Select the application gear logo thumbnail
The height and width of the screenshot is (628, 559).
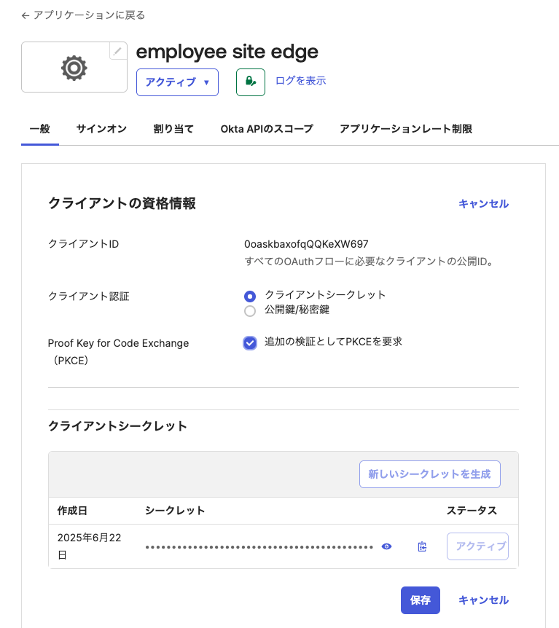tap(74, 68)
